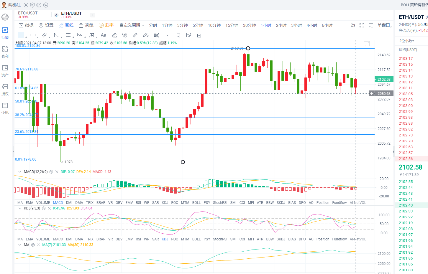Remove the KDJ indicator with its X

(49, 208)
